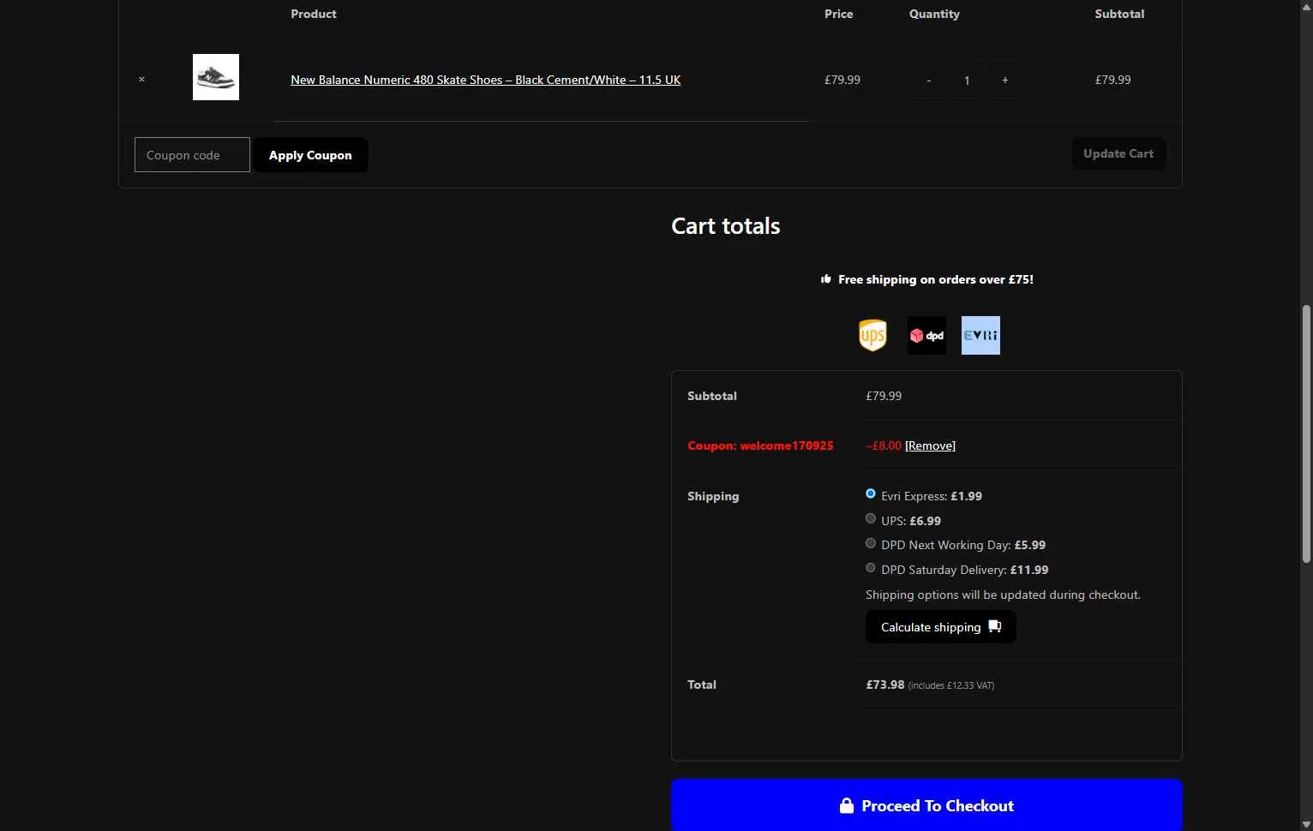Remove the welcome170925 coupon
The image size is (1313, 831).
pos(930,445)
